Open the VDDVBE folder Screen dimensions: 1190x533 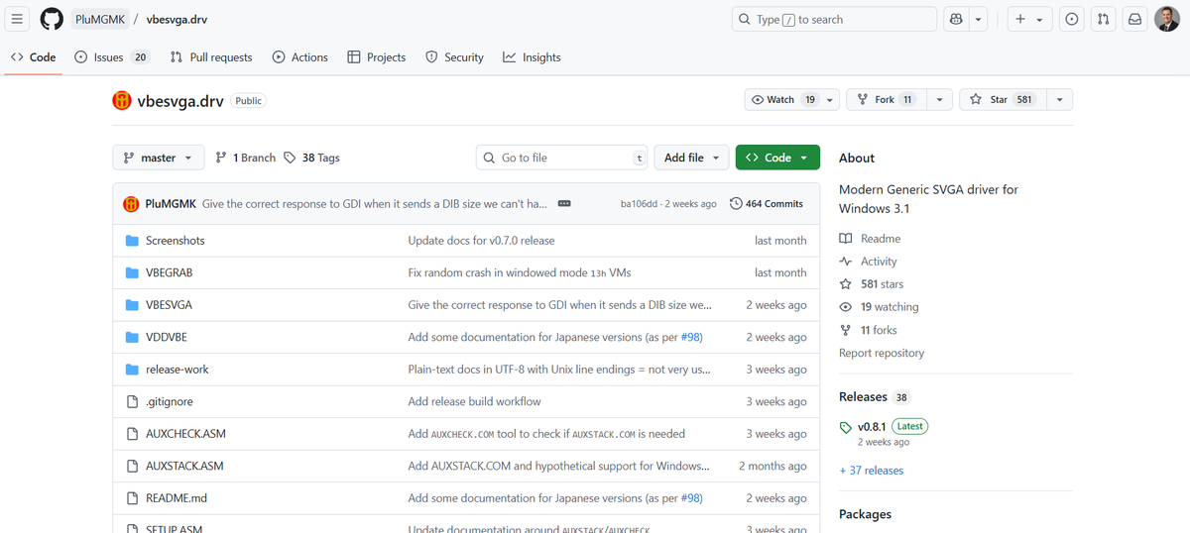pos(167,337)
